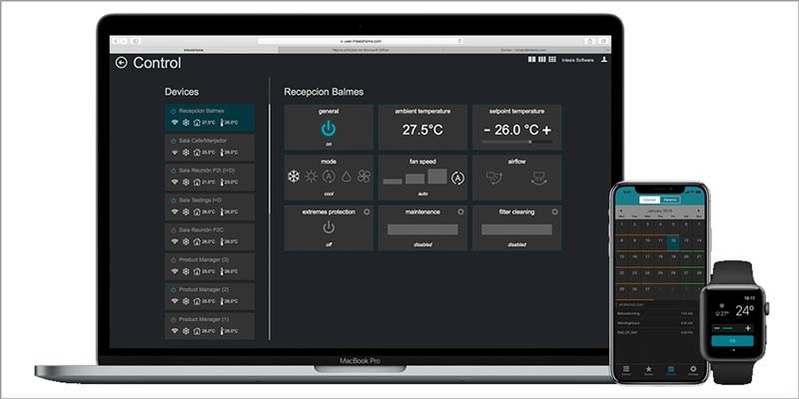799x399 pixels.
Task: Select the Sala Testings I+D device
Action: coord(210,206)
